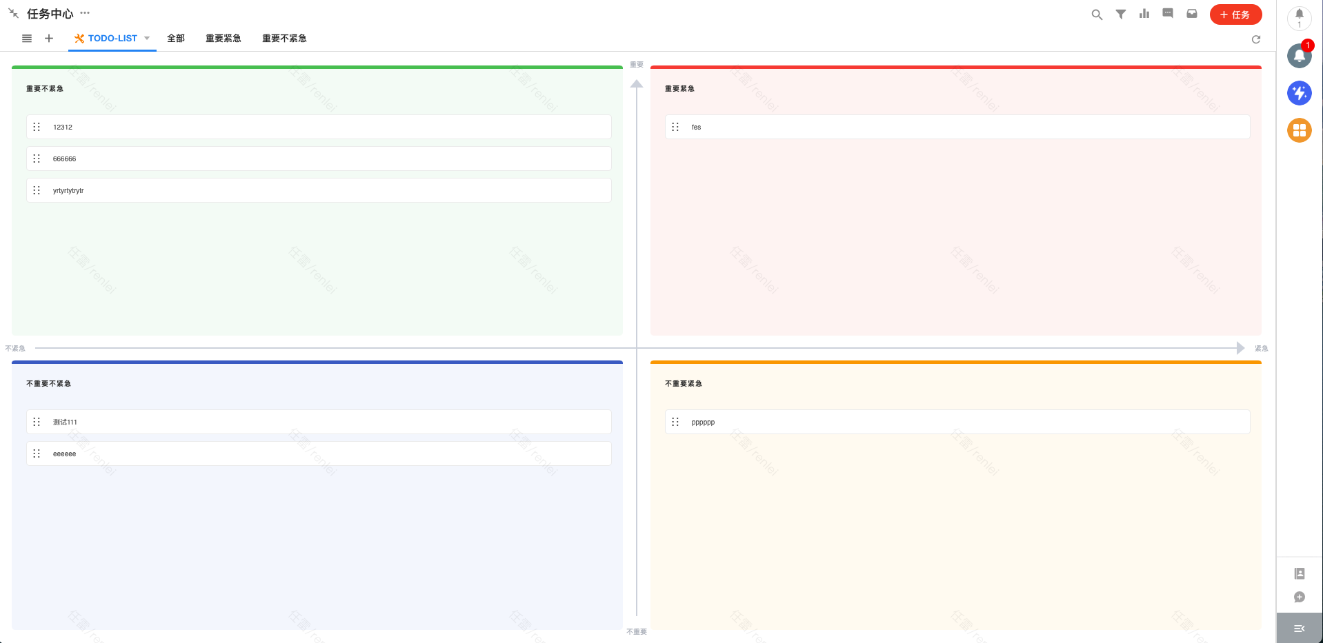Screen dimensions: 1323x643
Task: Switch to the 重要不紧急 tab
Action: point(284,39)
